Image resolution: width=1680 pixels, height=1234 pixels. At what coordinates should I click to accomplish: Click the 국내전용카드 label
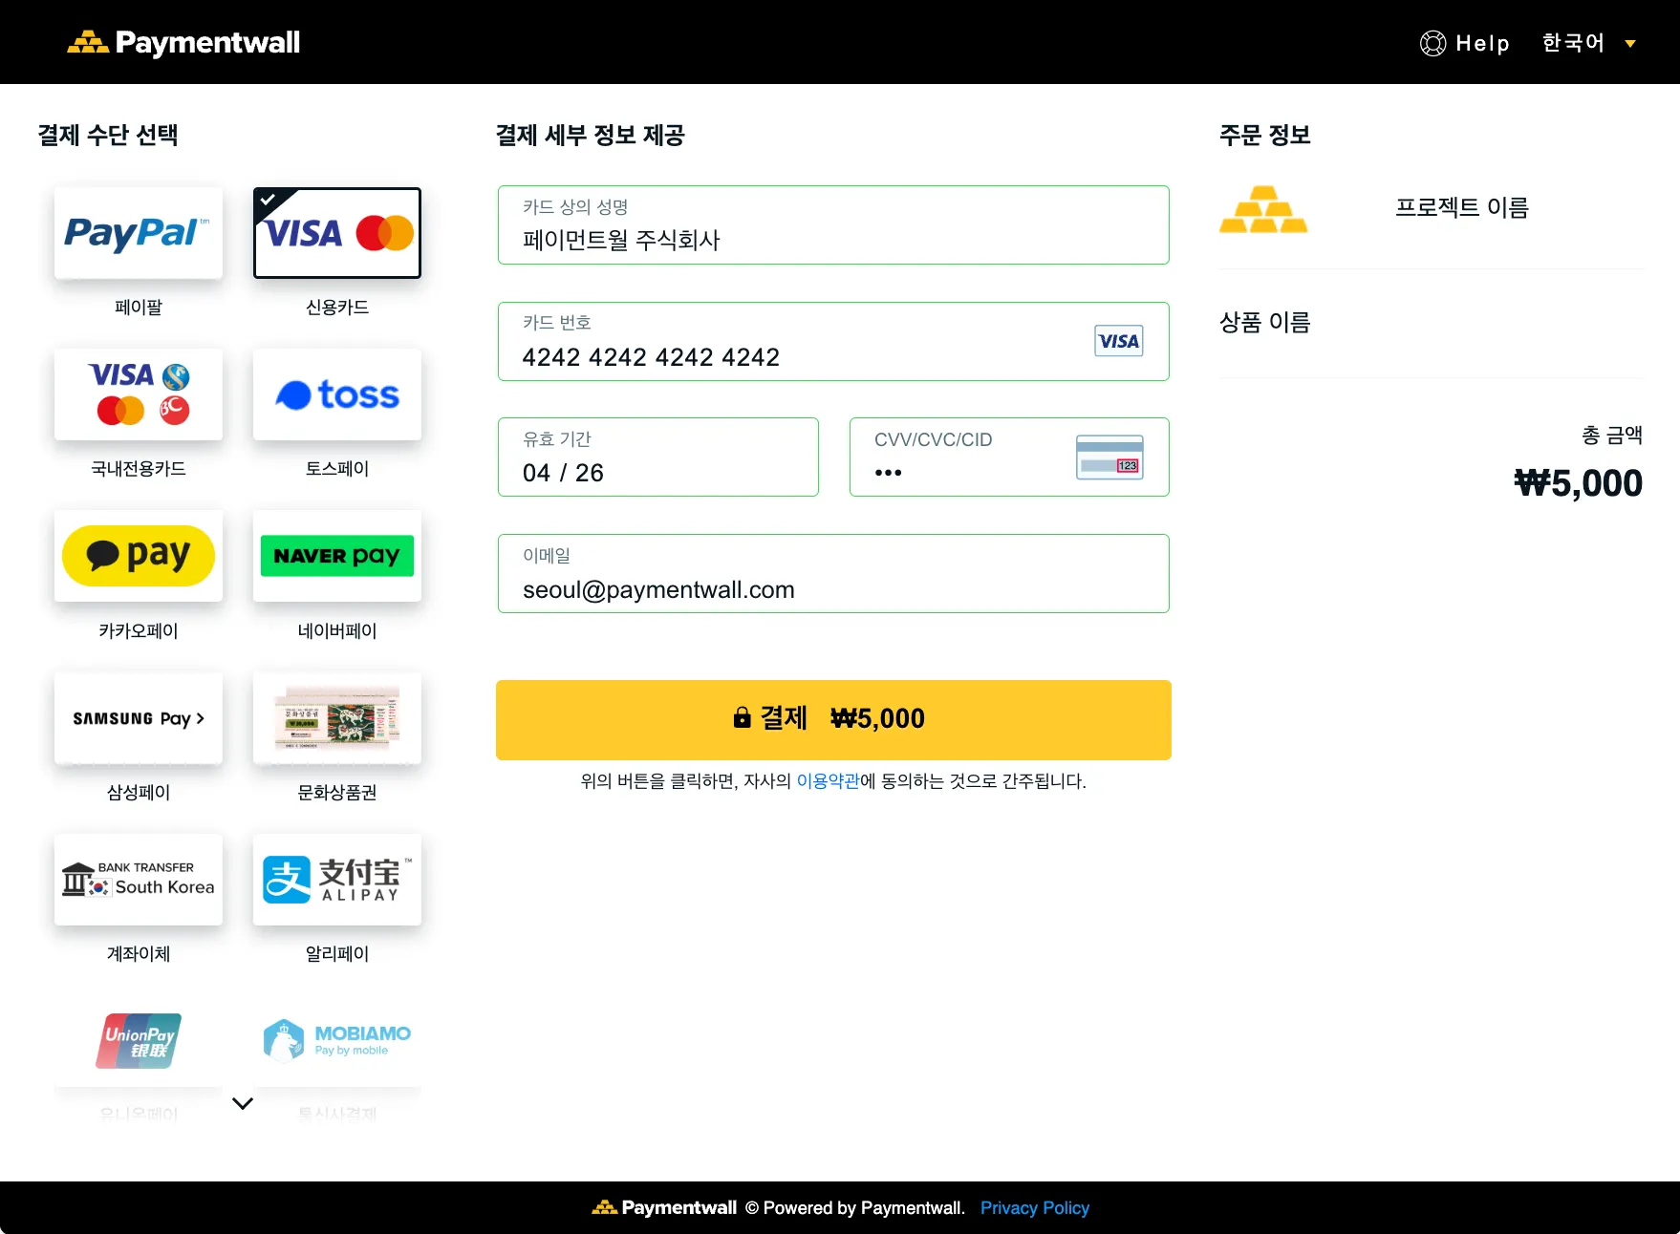139,469
